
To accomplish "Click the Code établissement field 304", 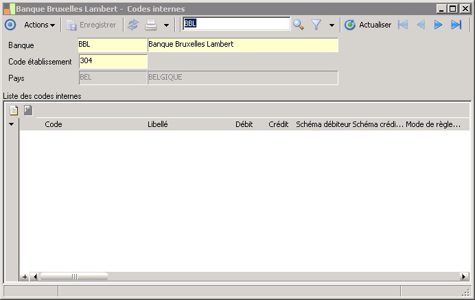I will click(113, 61).
